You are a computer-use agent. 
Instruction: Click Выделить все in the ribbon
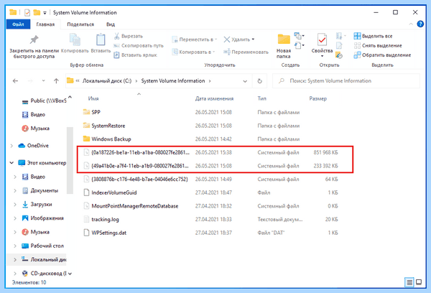coord(373,36)
